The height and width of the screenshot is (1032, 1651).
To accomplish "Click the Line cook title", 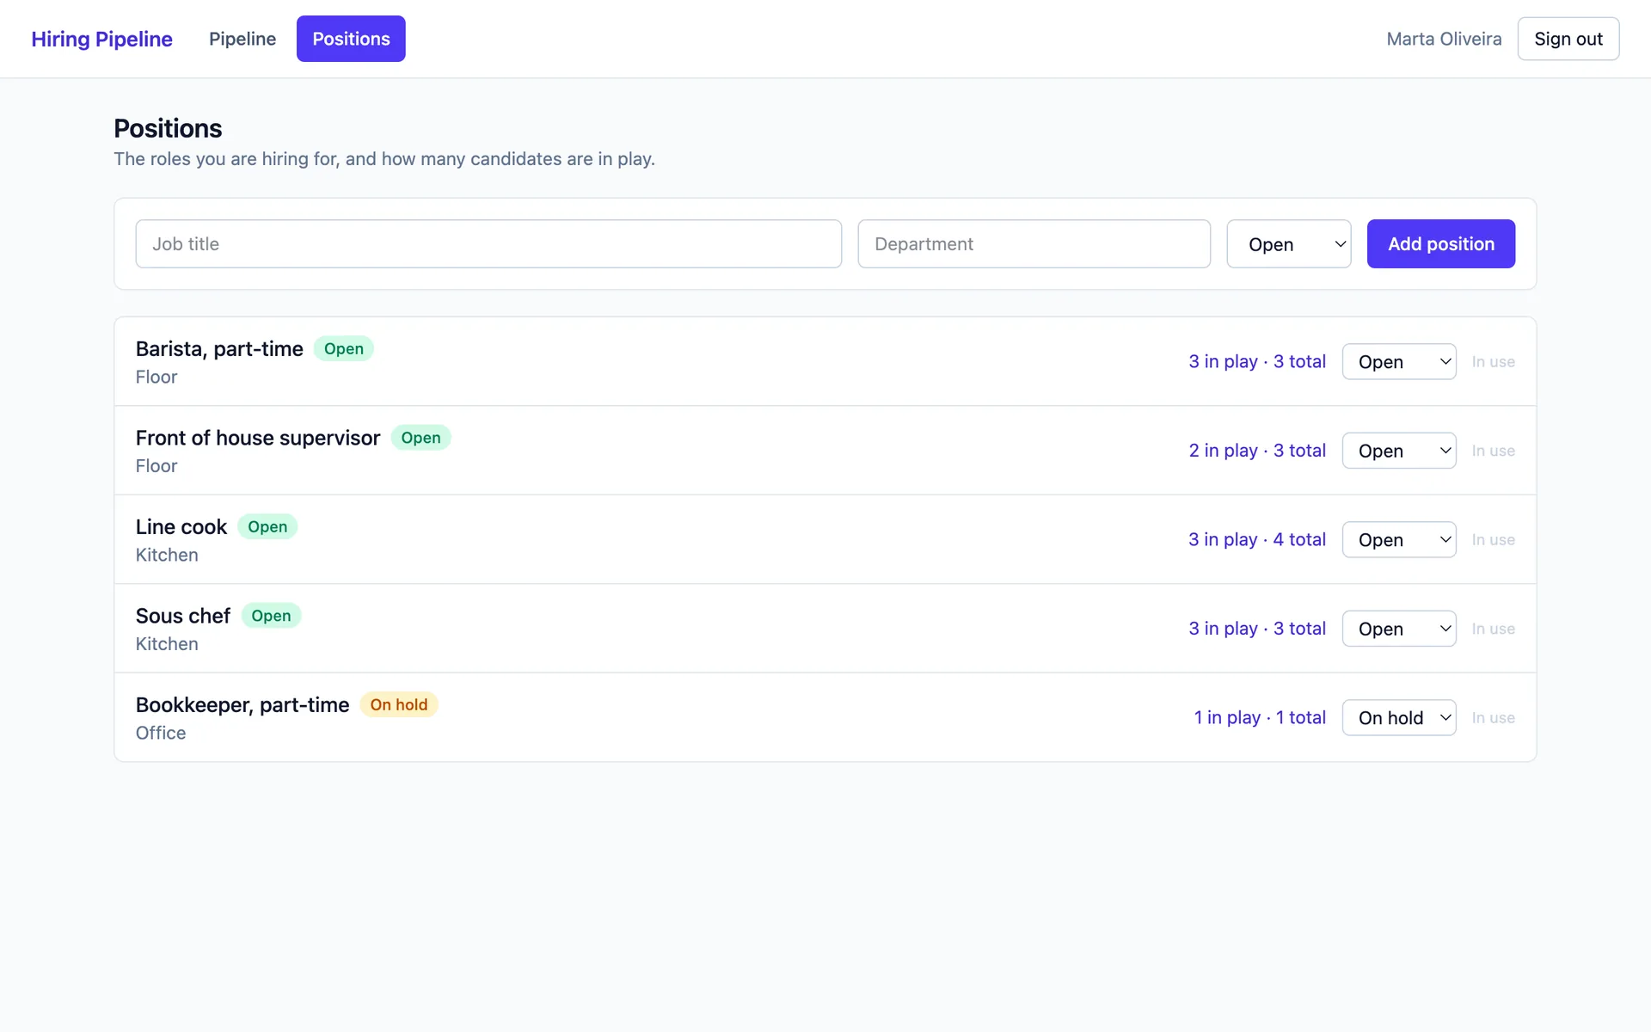I will (181, 527).
